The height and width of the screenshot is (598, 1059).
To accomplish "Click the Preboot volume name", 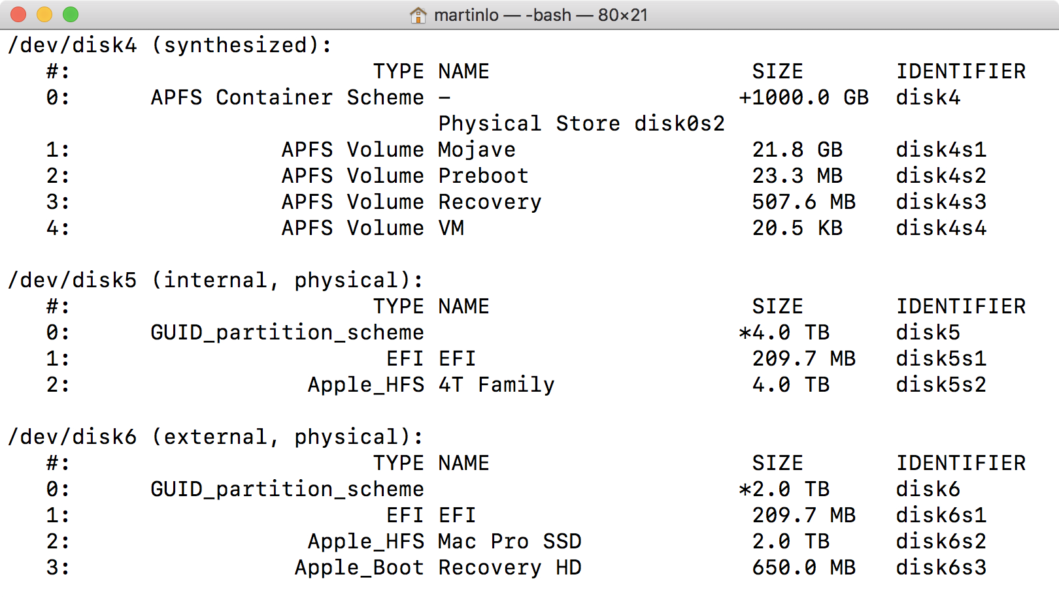I will click(x=483, y=176).
